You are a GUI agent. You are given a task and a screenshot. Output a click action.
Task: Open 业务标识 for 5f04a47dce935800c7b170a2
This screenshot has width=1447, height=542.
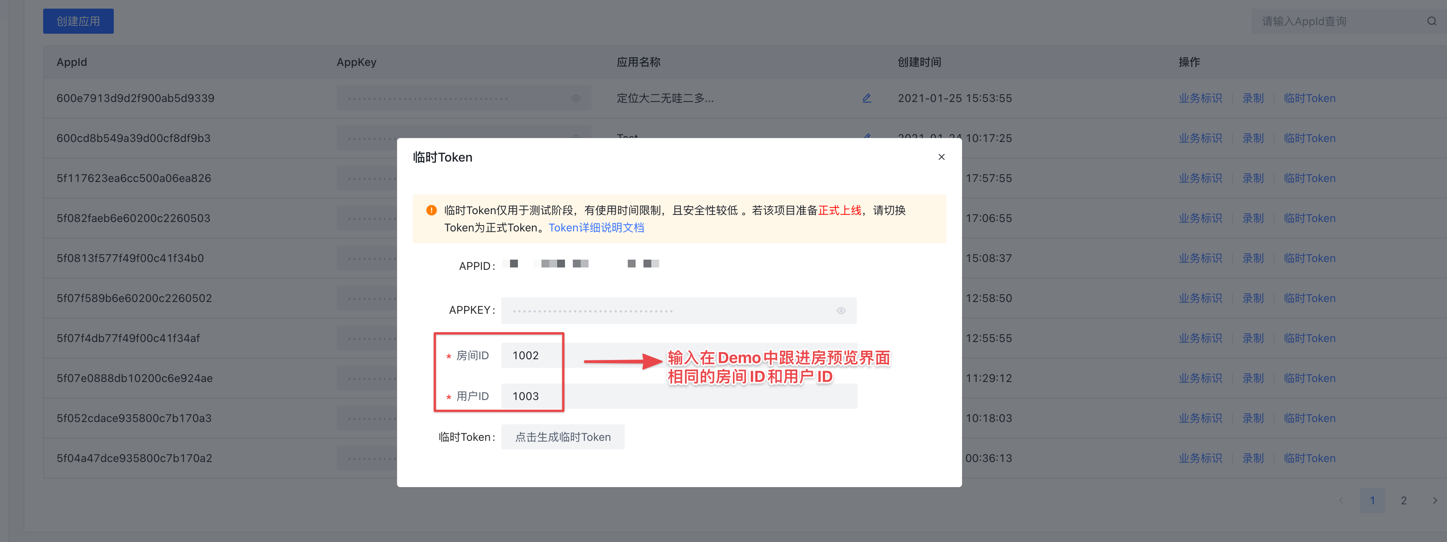[x=1200, y=458]
